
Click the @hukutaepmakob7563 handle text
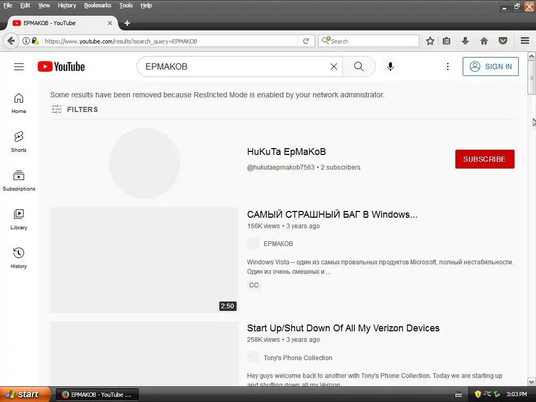pos(281,167)
